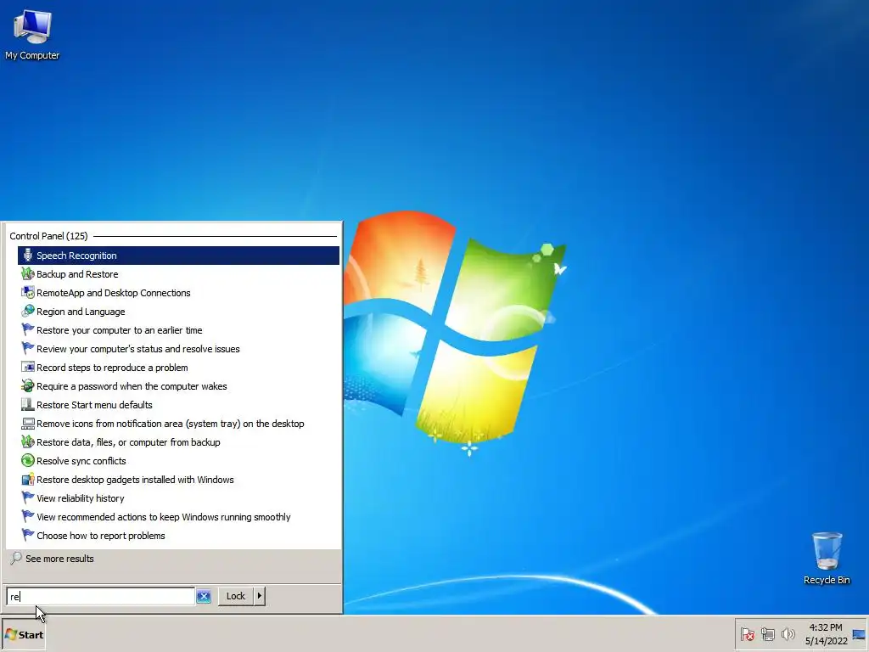
Task: Open the Recycle Bin desktop icon
Action: click(827, 558)
